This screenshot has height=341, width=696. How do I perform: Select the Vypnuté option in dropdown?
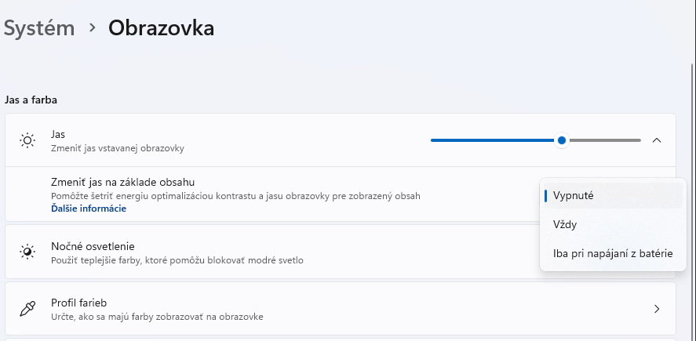click(x=573, y=195)
